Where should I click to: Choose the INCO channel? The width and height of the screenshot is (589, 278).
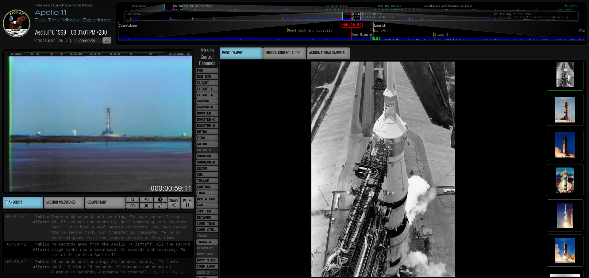[207, 193]
